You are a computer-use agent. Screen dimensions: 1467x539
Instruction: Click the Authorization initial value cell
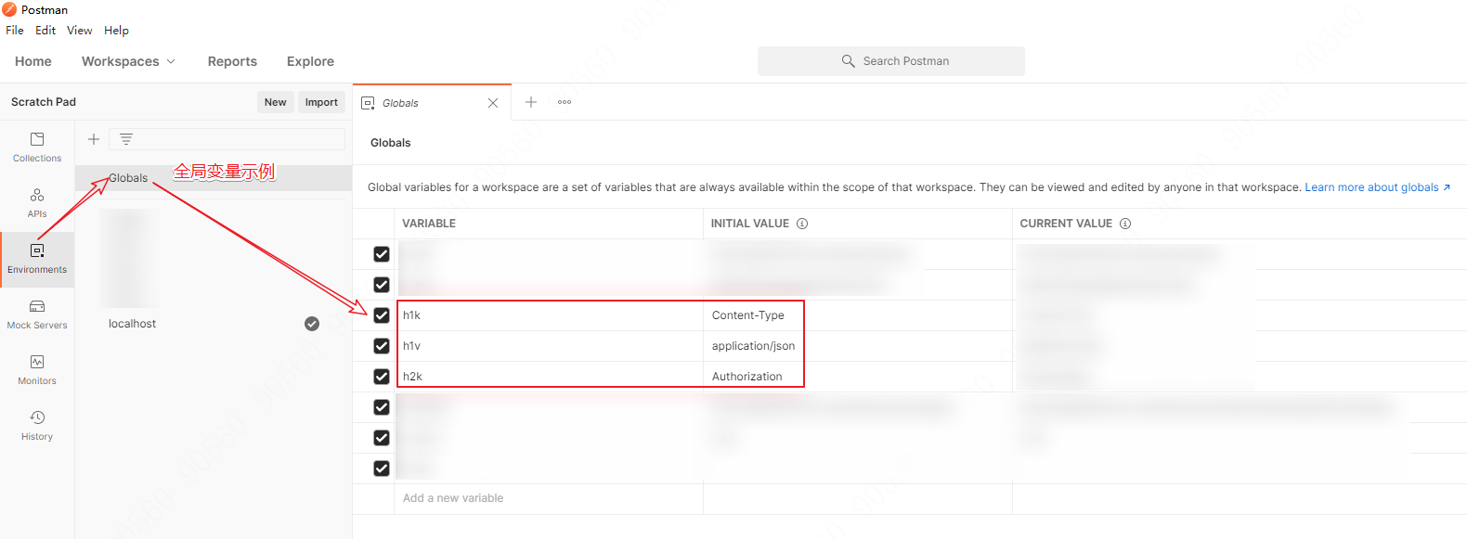(x=858, y=377)
